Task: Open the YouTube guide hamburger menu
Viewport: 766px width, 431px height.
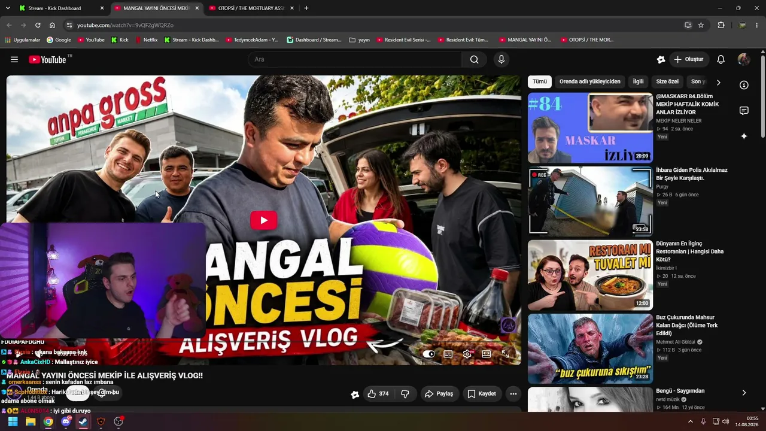Action: click(x=14, y=59)
